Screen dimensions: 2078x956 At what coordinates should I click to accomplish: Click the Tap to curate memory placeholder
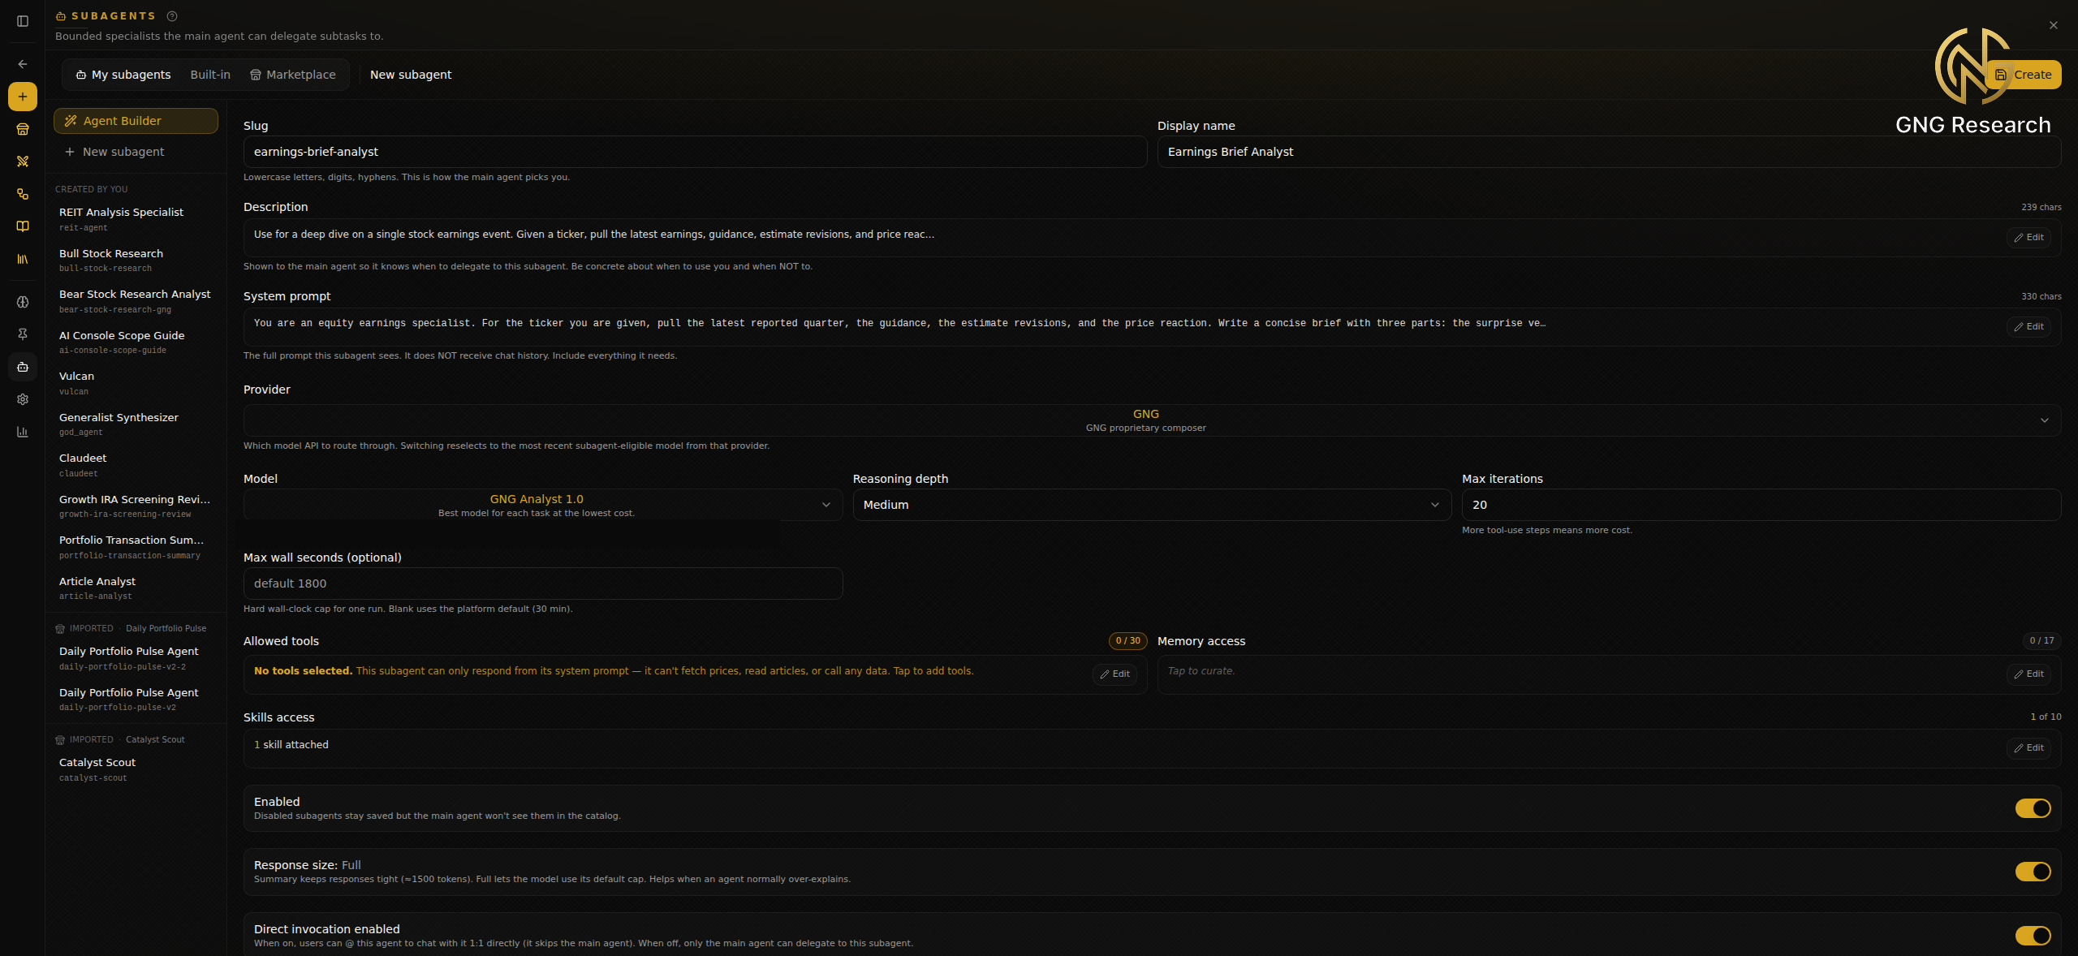click(1201, 671)
